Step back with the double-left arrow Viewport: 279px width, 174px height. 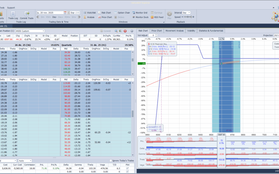pyautogui.click(x=38, y=17)
